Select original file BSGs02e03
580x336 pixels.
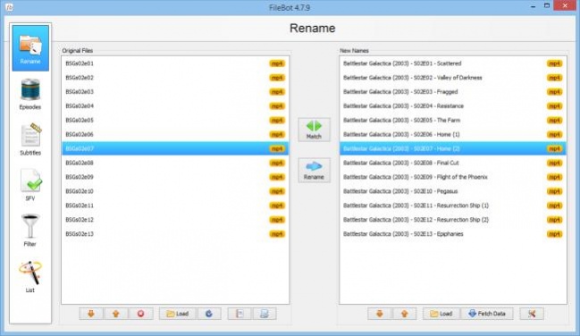pyautogui.click(x=175, y=92)
